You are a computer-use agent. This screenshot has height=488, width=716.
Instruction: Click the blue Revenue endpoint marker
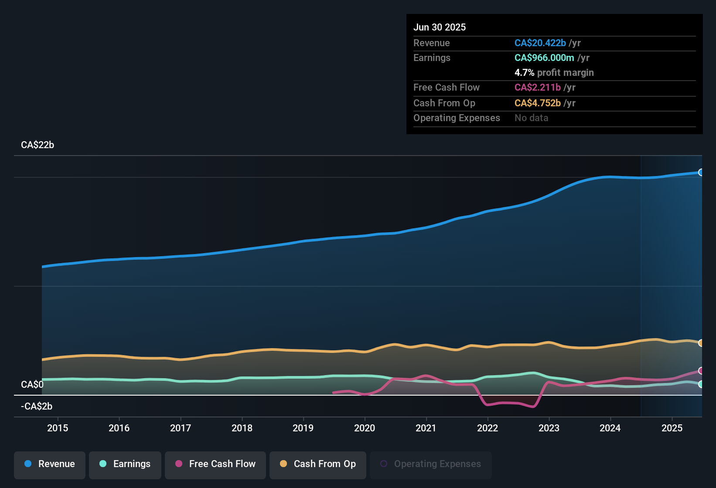tap(700, 173)
